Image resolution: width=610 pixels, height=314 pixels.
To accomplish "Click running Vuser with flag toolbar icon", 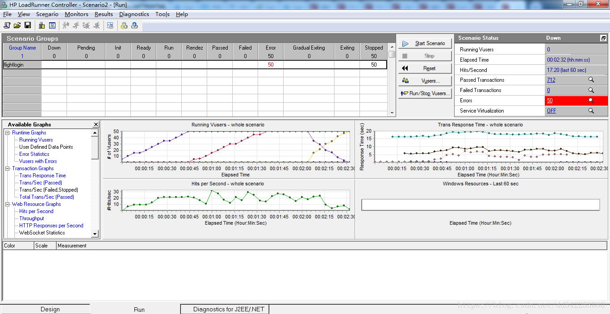I will [66, 25].
